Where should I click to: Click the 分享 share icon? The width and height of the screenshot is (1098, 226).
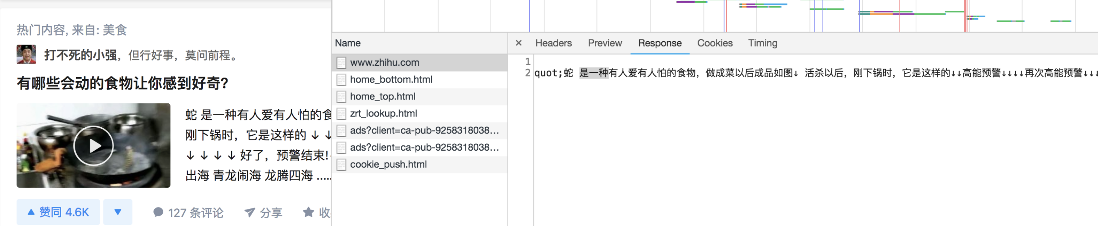coord(250,213)
